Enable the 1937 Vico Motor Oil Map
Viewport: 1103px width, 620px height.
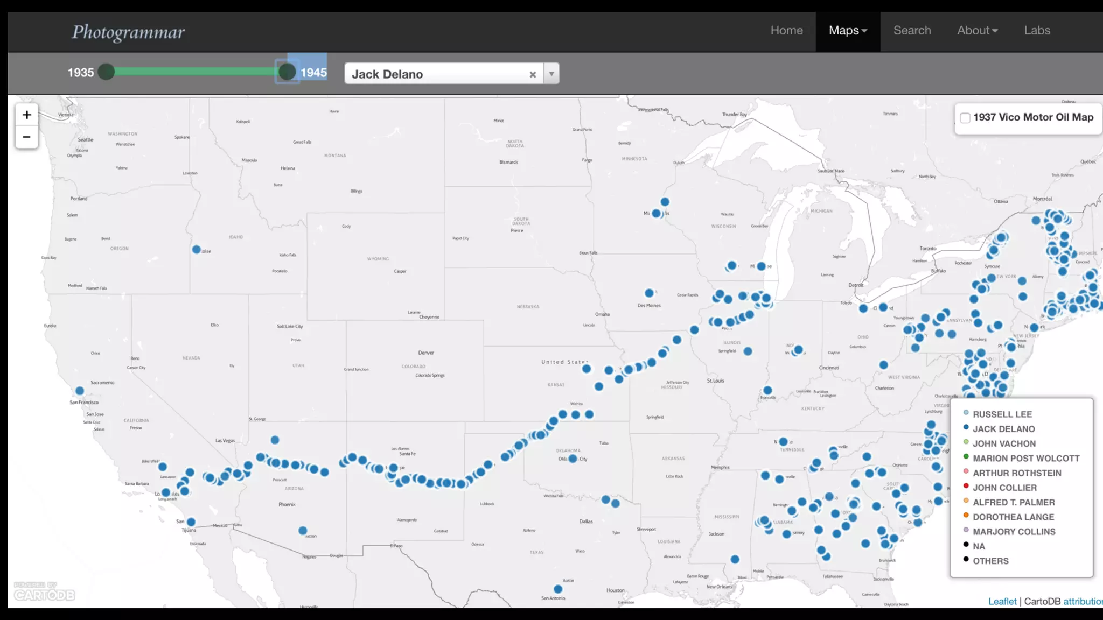(965, 118)
